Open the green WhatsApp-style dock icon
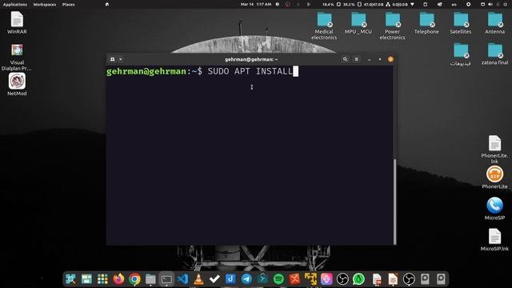The image size is (512, 288). [x=358, y=279]
